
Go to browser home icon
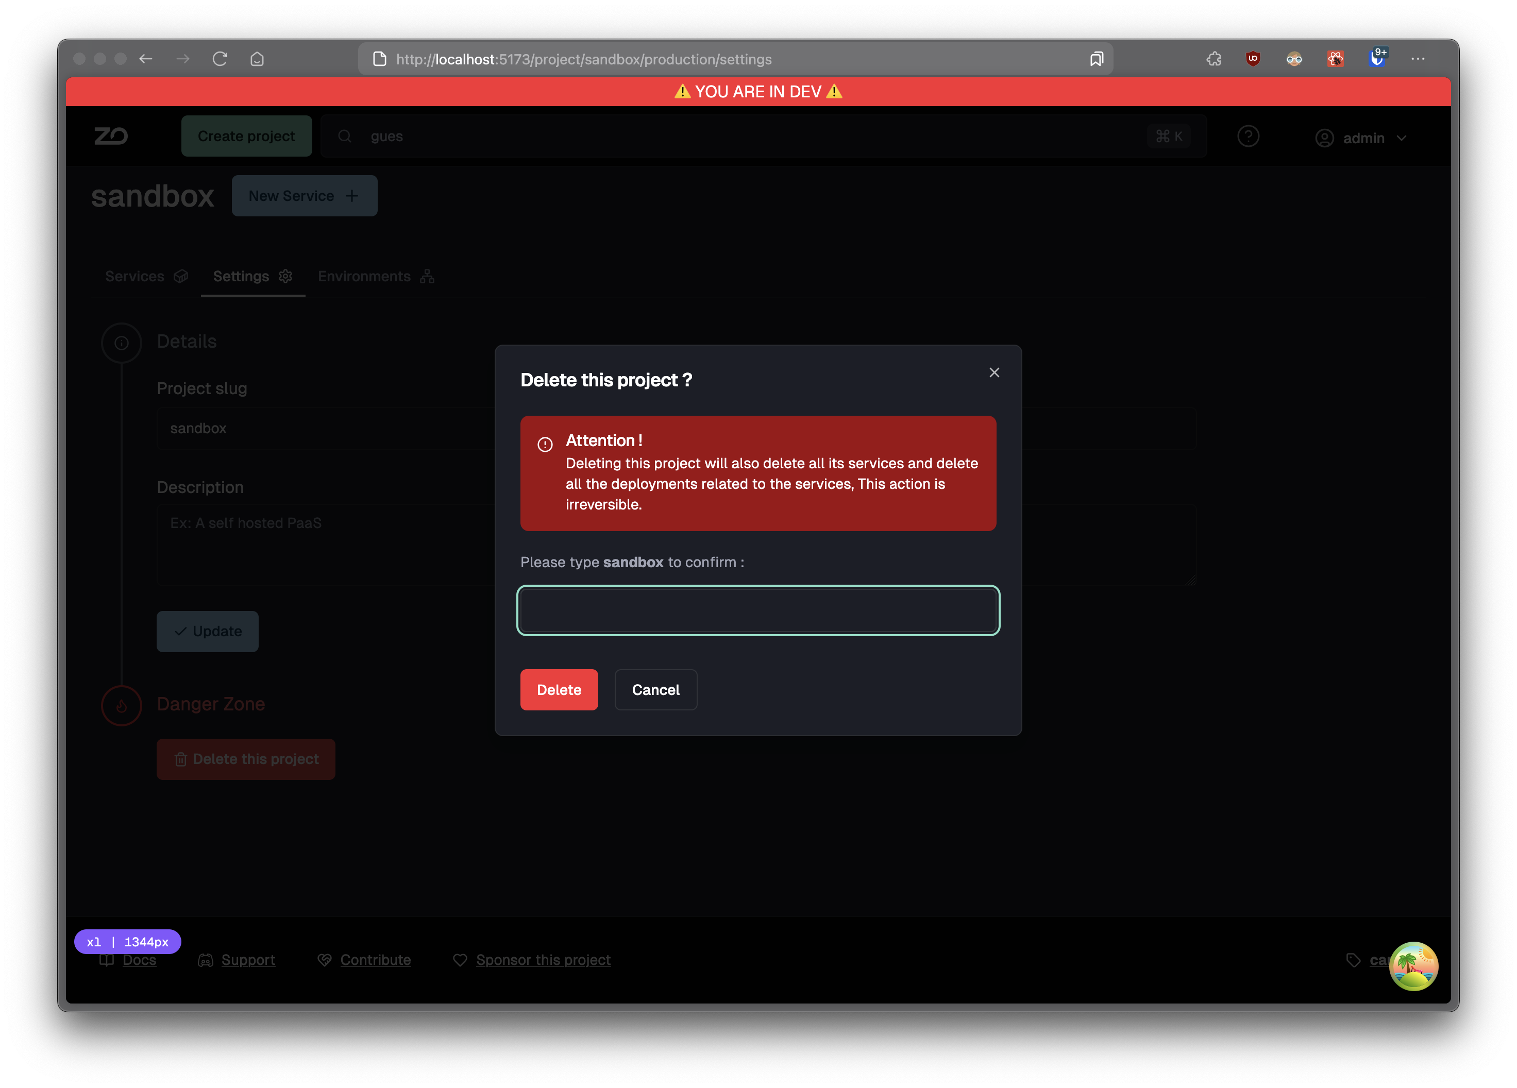click(257, 59)
